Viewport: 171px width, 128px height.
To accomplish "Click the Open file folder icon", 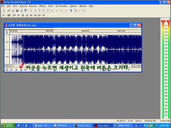I will (x=9, y=11).
